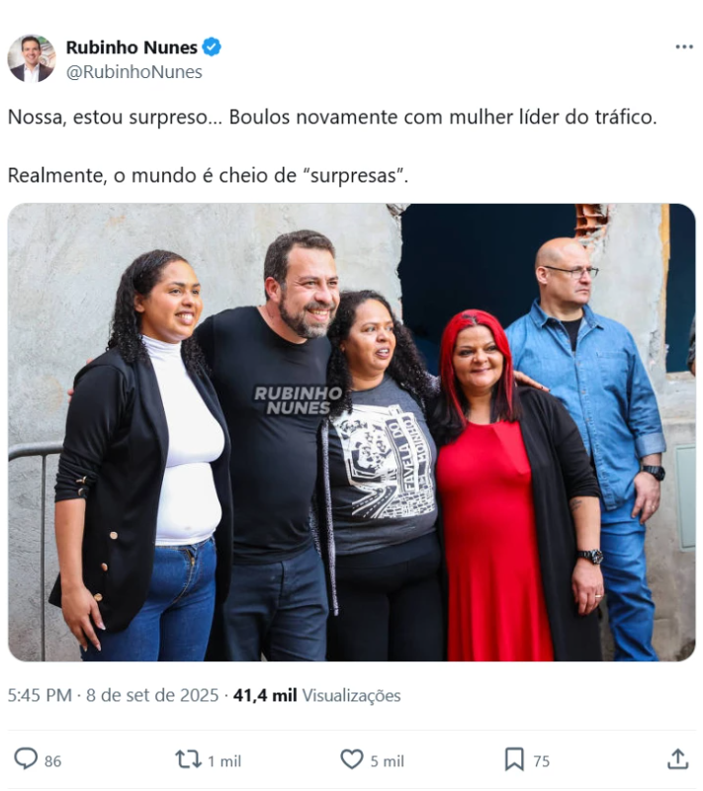Click the 8 de set de 2025 date
Screen dimensions: 703x791
coord(152,696)
